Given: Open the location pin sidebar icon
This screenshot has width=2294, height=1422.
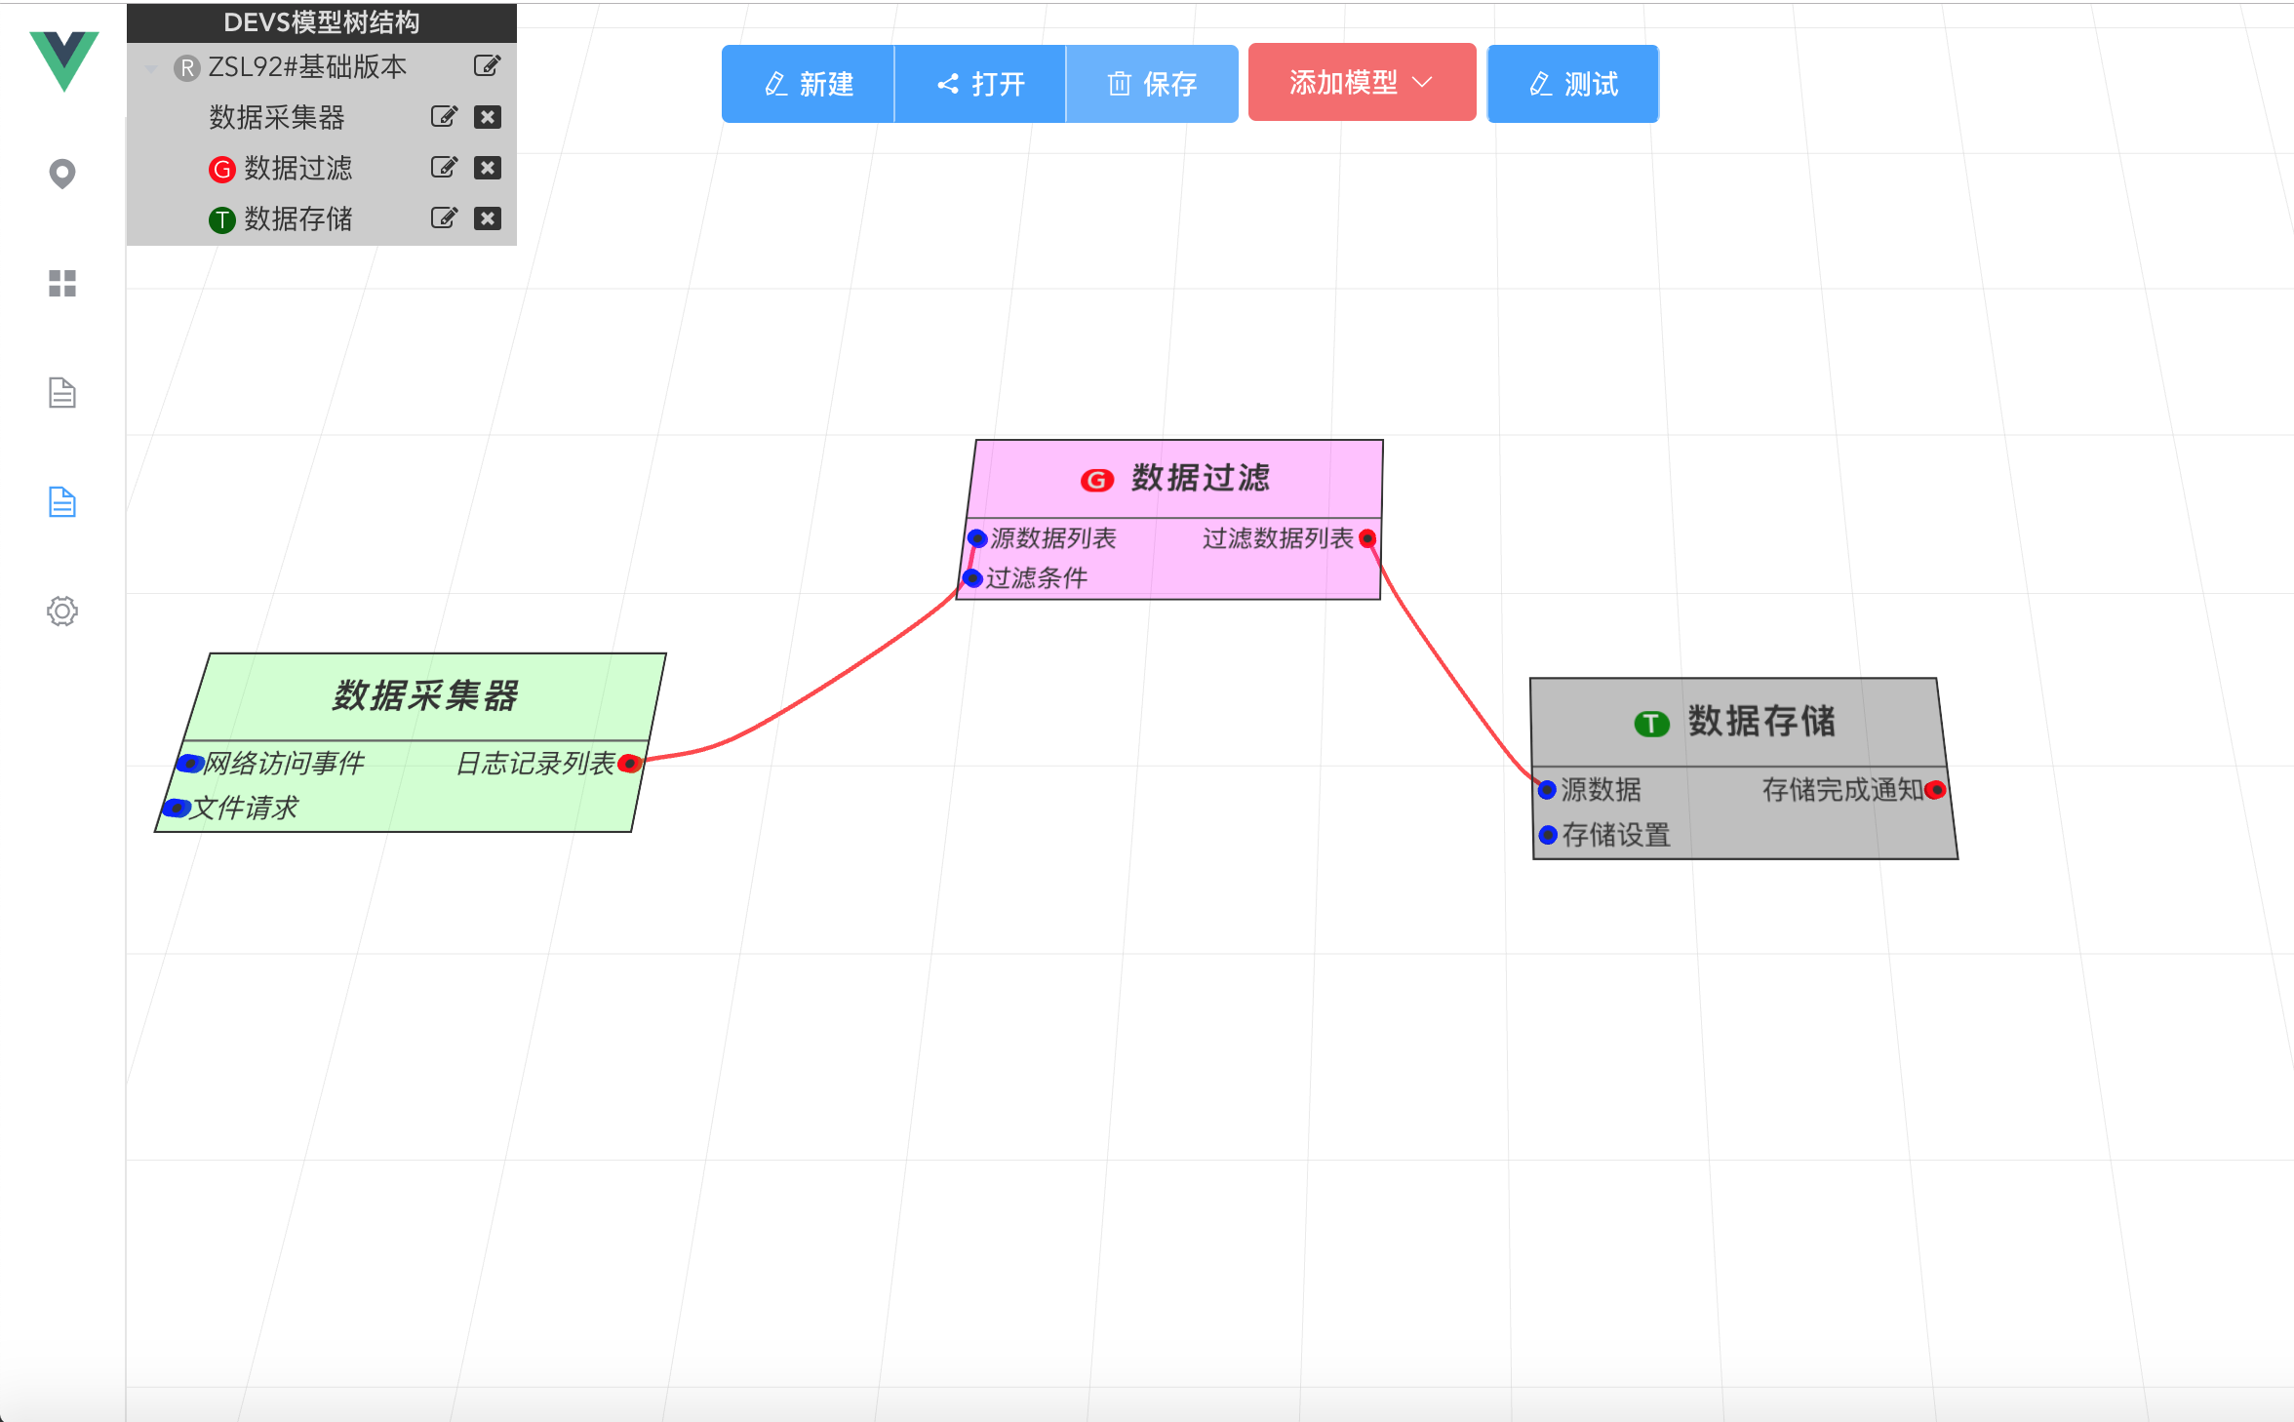Looking at the screenshot, I should pyautogui.click(x=62, y=174).
